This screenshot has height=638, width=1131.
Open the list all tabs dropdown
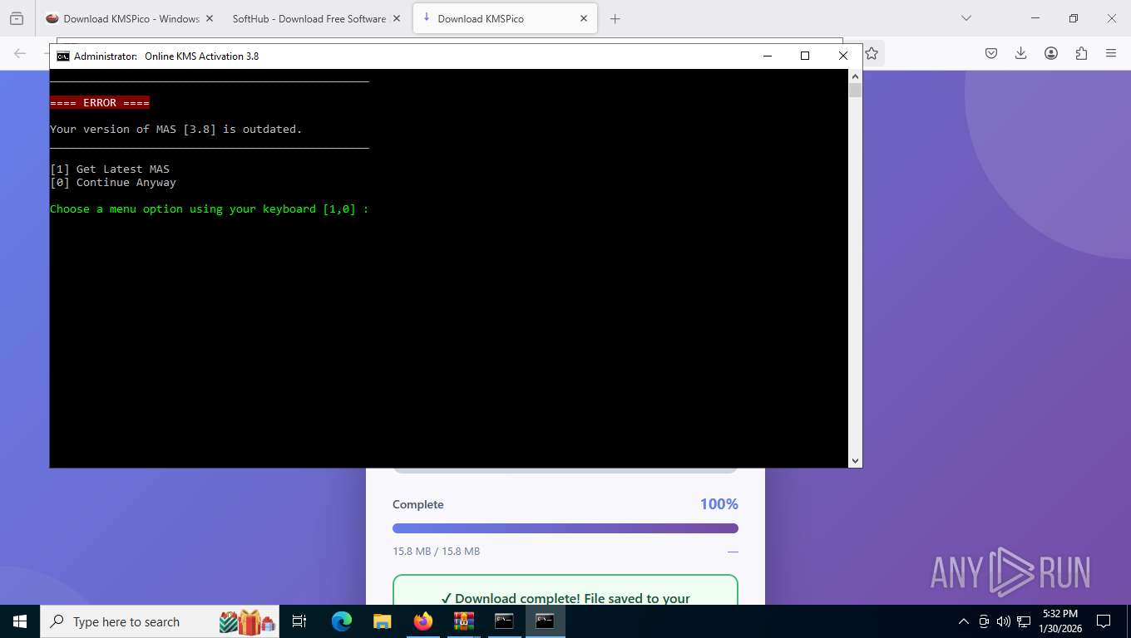click(966, 18)
